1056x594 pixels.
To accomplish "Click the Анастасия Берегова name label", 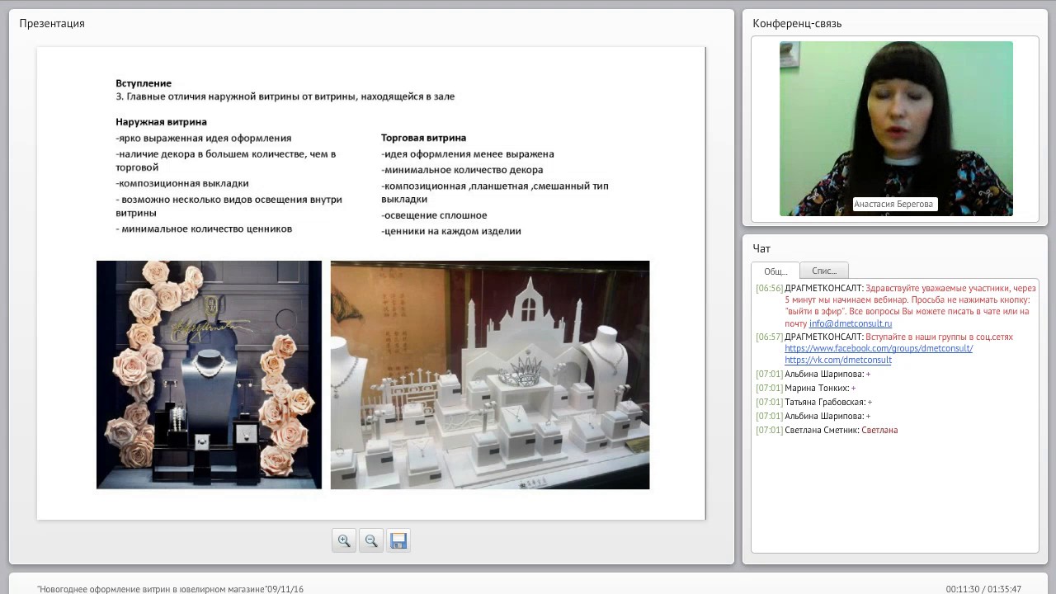I will tap(894, 204).
